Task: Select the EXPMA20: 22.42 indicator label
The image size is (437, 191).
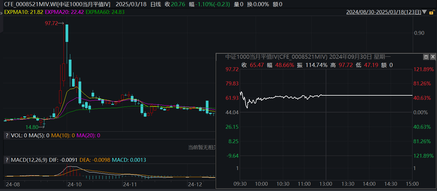Action: [64, 12]
